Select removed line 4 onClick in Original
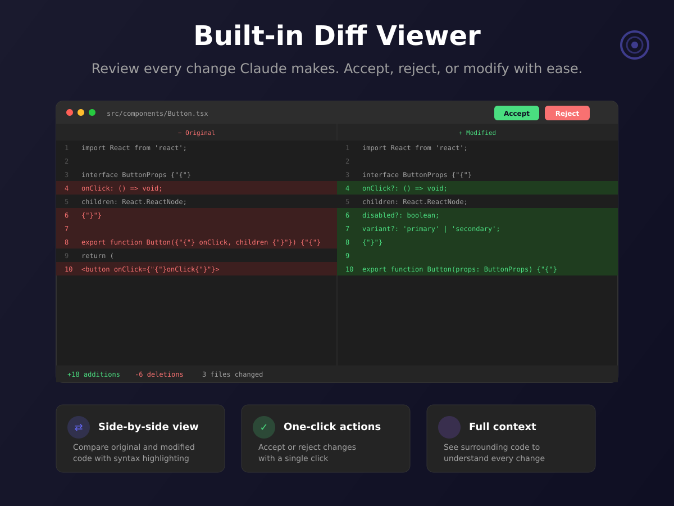The height and width of the screenshot is (506, 674). pos(122,188)
